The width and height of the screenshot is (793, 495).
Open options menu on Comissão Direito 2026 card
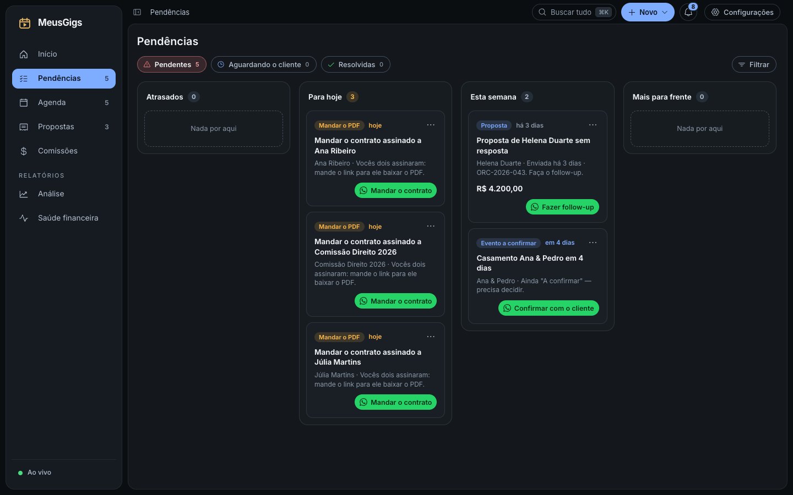(431, 226)
